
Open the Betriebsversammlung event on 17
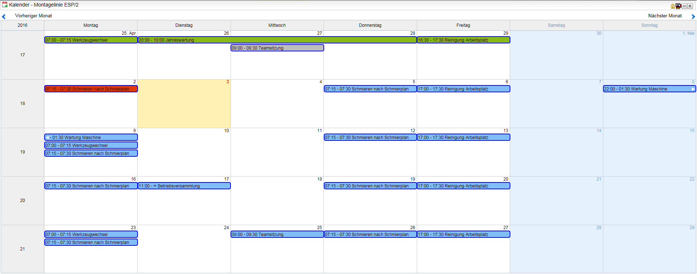tap(184, 186)
